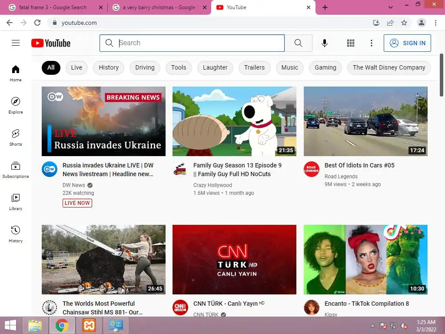Open the DW breaking news thumbnail

[x=103, y=121]
